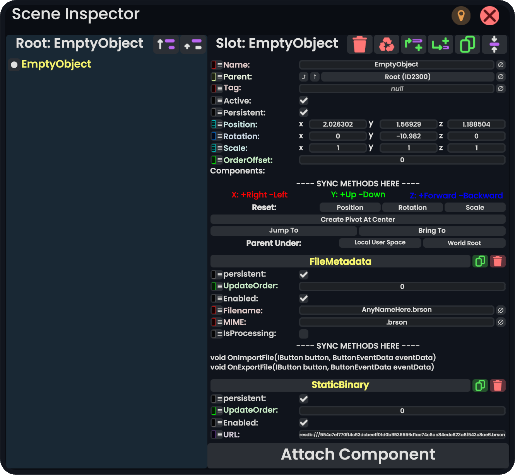Click the recycle destroy-preserving-assets icon
Image resolution: width=515 pixels, height=475 pixels.
tap(386, 44)
